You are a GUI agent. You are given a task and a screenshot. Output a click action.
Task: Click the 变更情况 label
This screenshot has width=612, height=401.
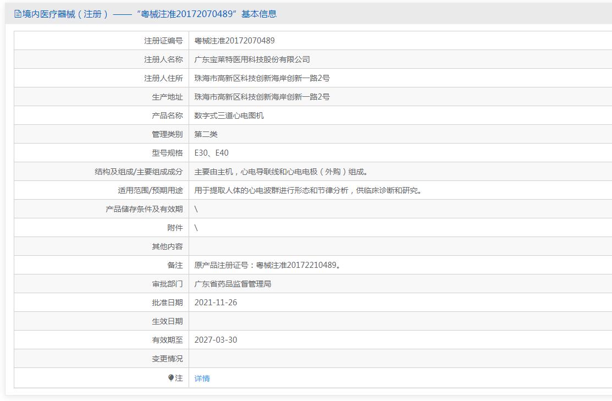click(x=167, y=359)
